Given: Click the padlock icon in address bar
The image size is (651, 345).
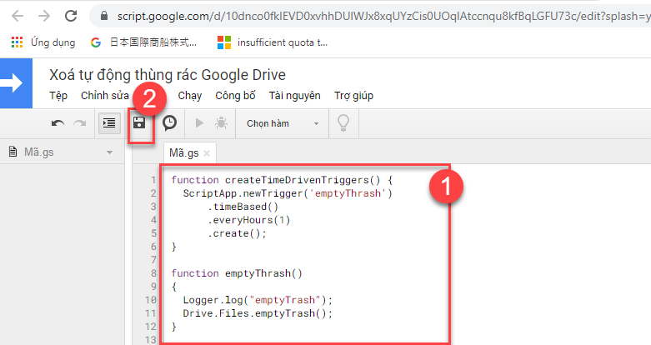Looking at the screenshot, I should click(104, 16).
